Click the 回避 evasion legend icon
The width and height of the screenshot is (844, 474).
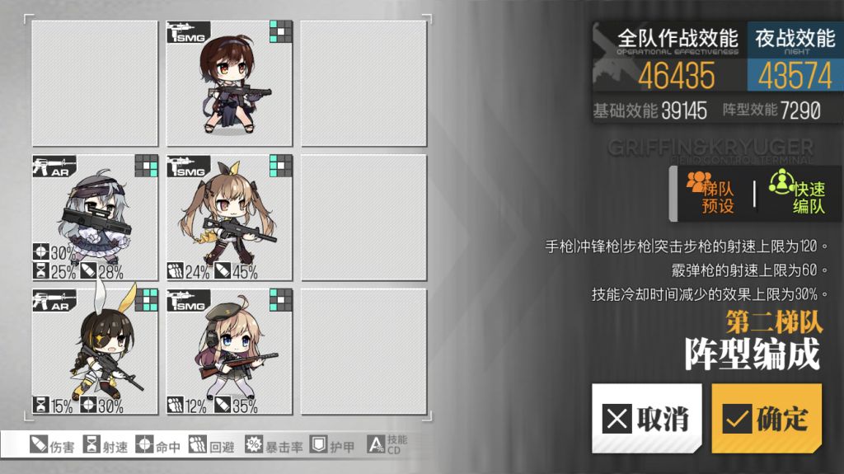tap(198, 445)
